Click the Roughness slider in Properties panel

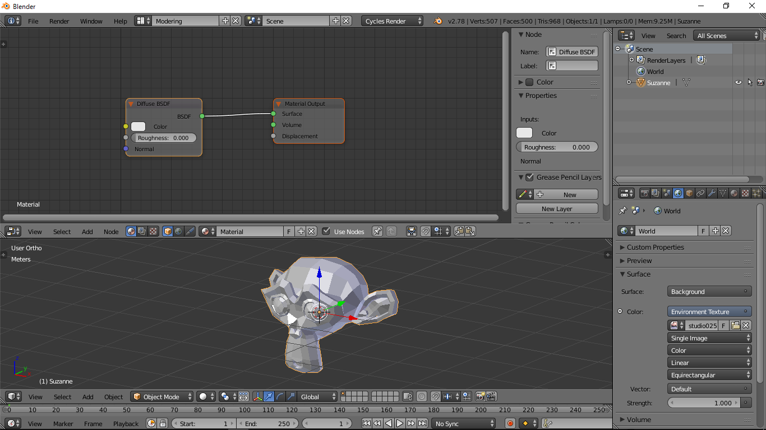pyautogui.click(x=557, y=147)
